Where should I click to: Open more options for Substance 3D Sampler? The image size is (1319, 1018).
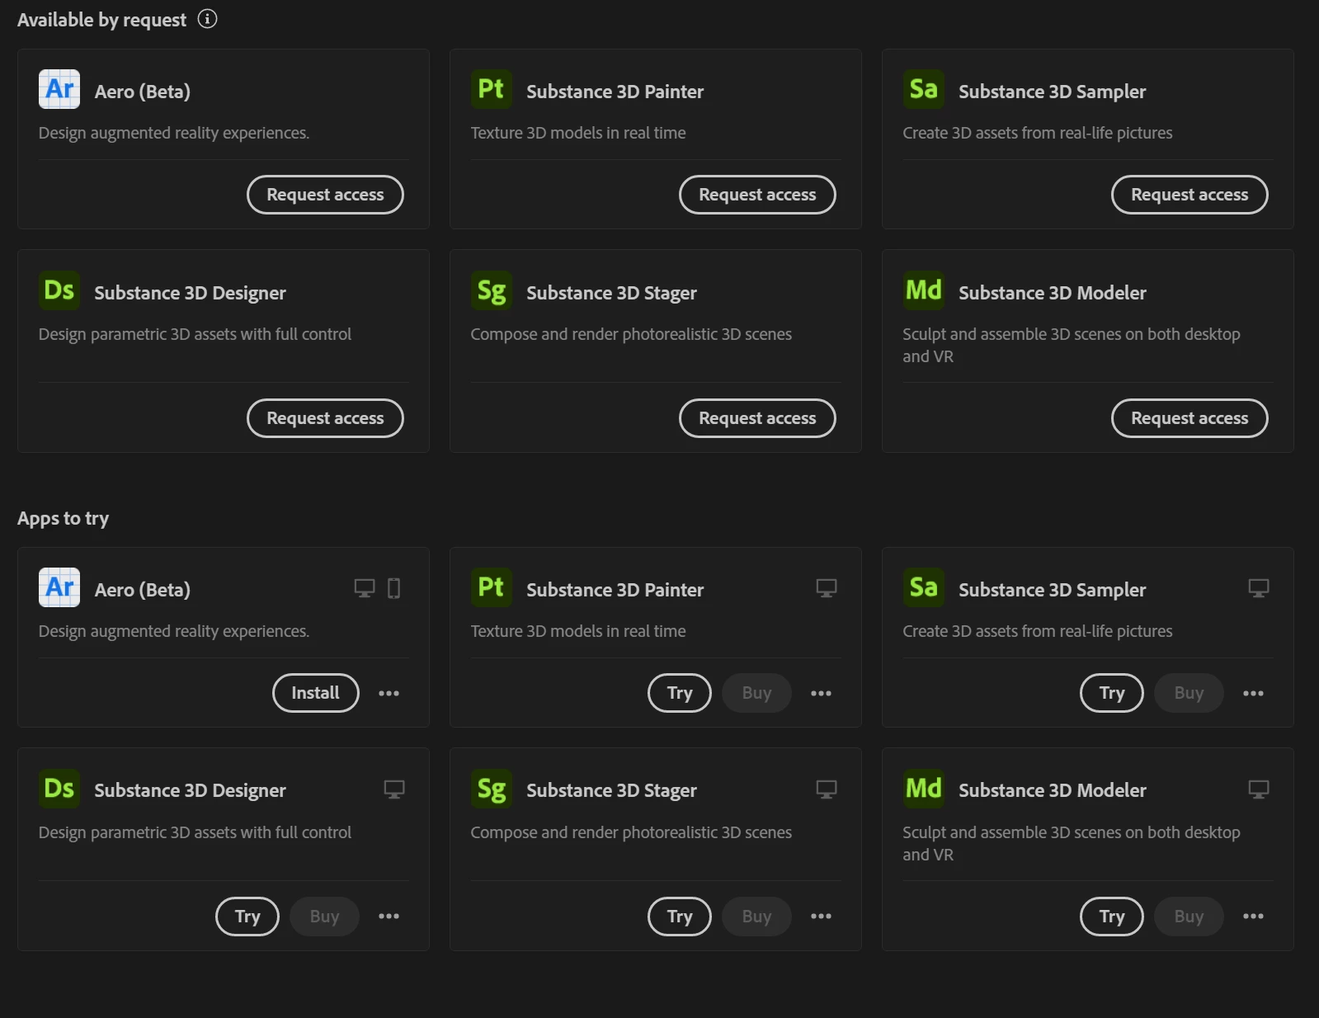point(1254,693)
